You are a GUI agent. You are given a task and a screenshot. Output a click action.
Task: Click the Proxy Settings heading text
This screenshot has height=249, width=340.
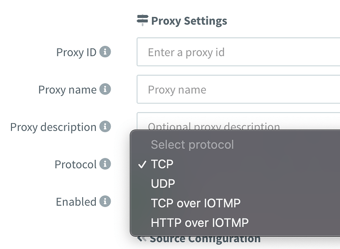click(x=189, y=21)
